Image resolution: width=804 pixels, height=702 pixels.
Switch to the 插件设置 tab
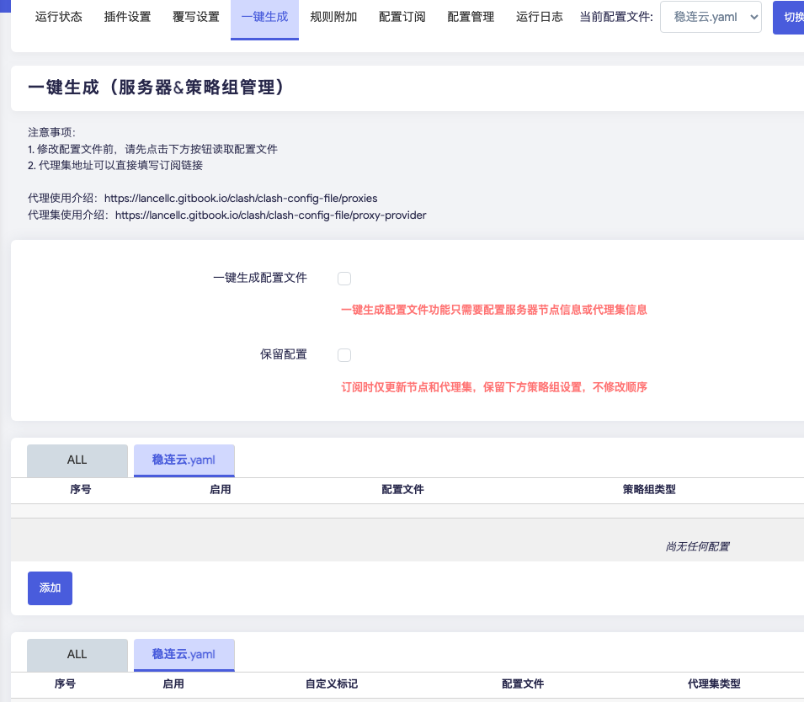tap(127, 17)
